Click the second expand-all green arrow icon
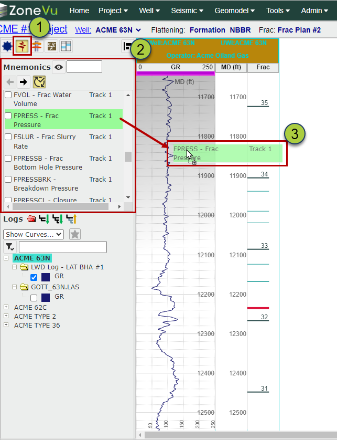 58,219
